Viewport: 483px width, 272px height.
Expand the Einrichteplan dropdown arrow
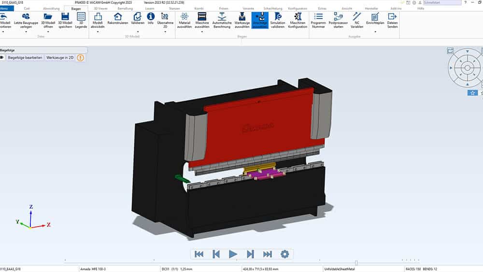pyautogui.click(x=375, y=32)
